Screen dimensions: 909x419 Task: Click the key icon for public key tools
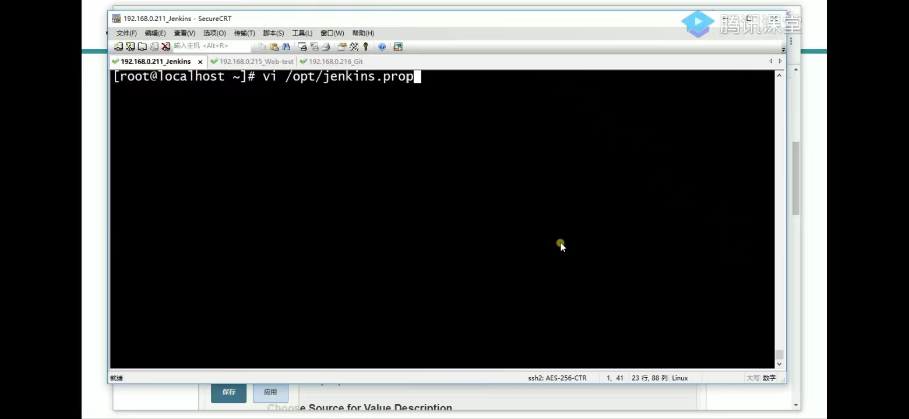click(365, 47)
